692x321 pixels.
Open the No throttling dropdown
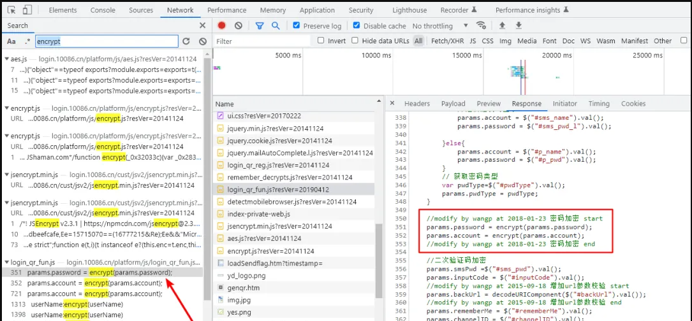439,26
